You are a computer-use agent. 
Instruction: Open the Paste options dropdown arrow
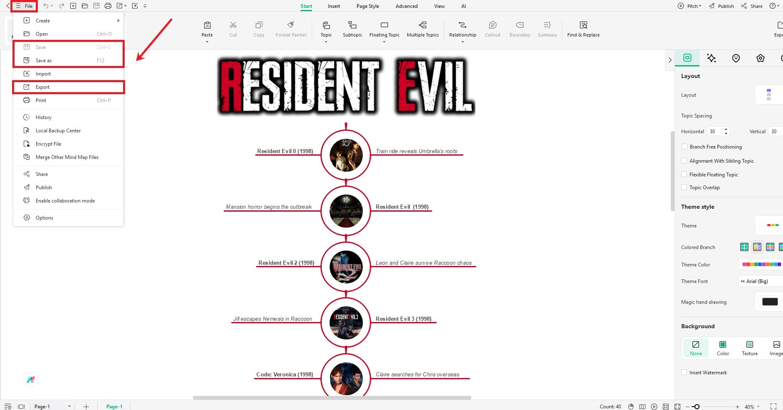[x=207, y=42]
